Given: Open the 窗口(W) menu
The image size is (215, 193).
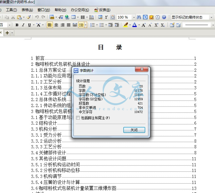Looking at the screenshot, I should (44, 10).
